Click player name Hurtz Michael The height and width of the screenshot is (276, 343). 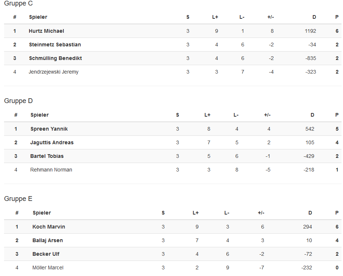point(46,31)
